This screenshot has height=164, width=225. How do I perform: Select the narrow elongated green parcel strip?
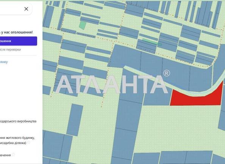coord(152,42)
